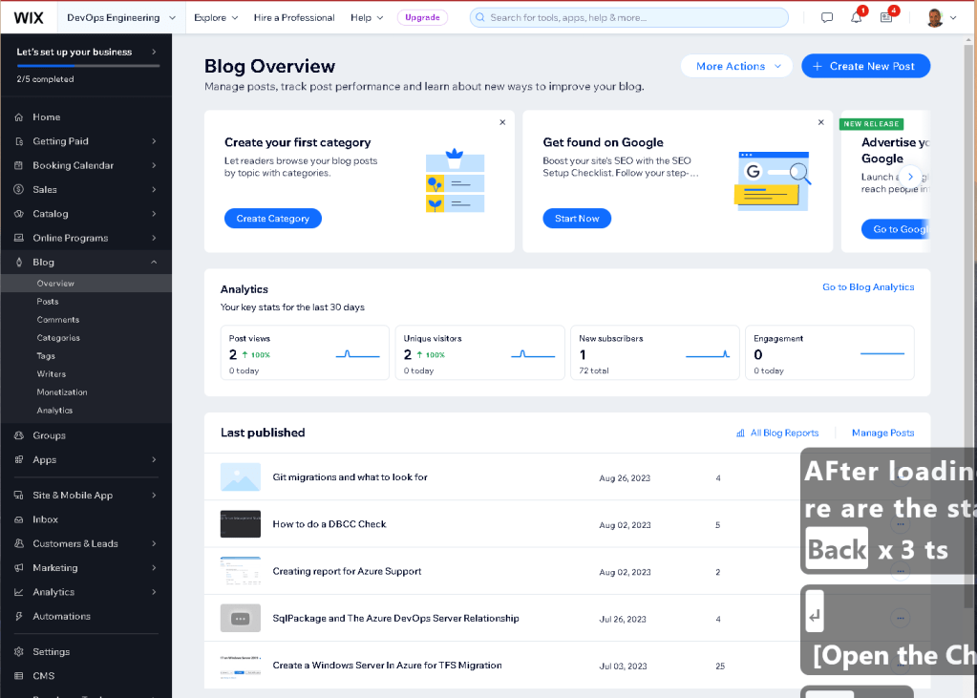Open post Creating report for Azure Support
Image resolution: width=977 pixels, height=698 pixels.
[347, 572]
